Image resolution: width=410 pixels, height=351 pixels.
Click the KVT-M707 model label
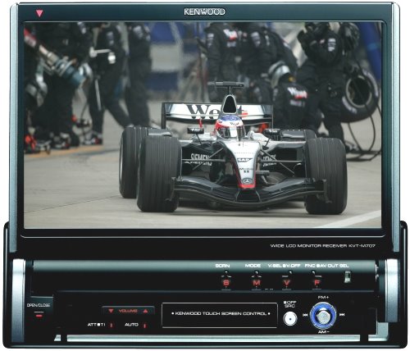[362, 246]
